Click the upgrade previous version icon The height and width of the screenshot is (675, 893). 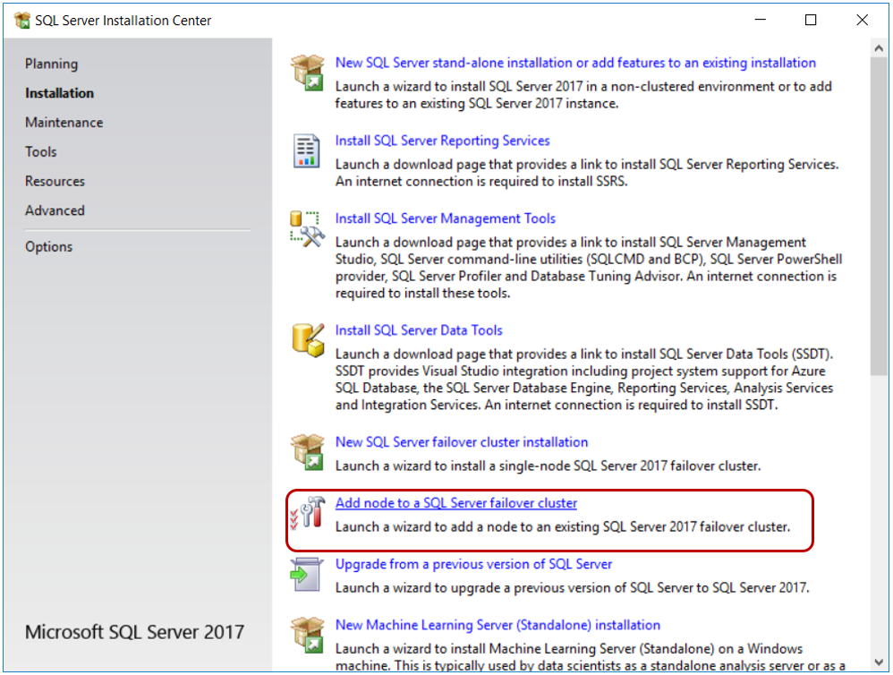coord(307,574)
